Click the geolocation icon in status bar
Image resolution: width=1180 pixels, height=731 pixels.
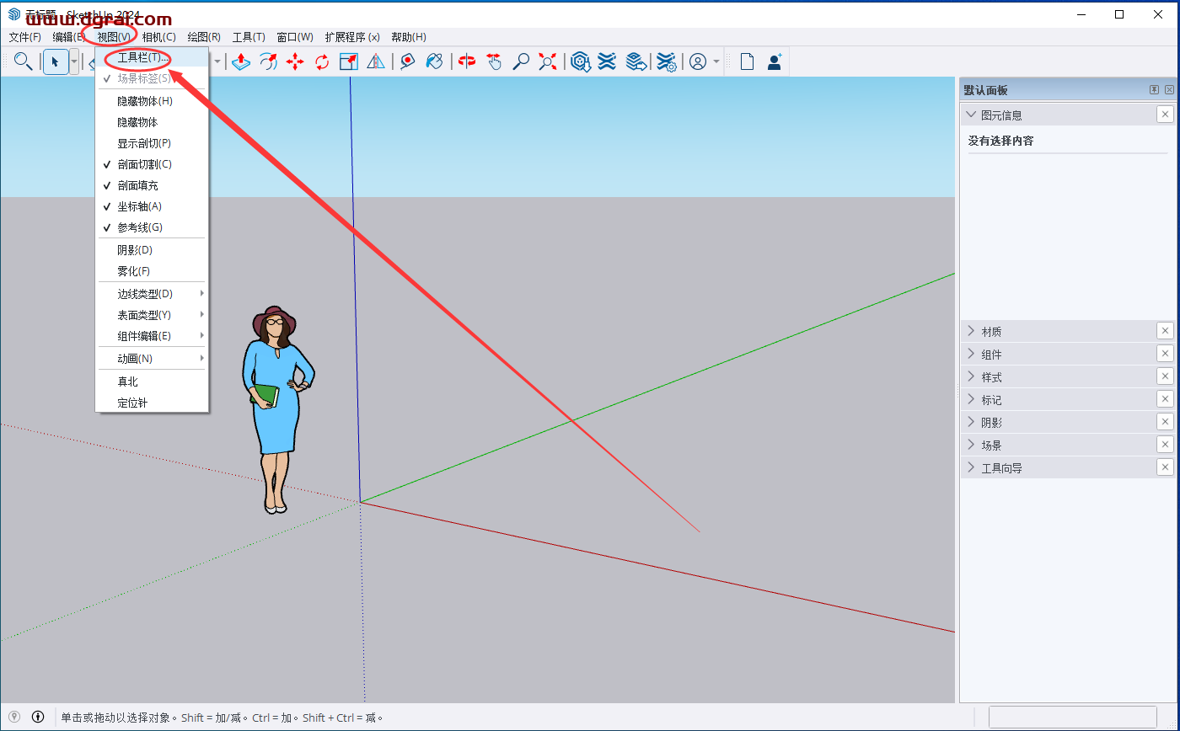(x=14, y=717)
